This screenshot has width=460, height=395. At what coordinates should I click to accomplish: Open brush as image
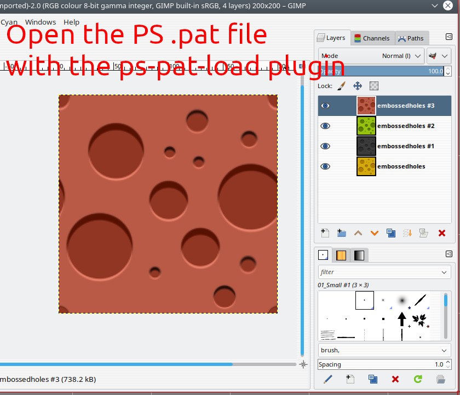[441, 380]
